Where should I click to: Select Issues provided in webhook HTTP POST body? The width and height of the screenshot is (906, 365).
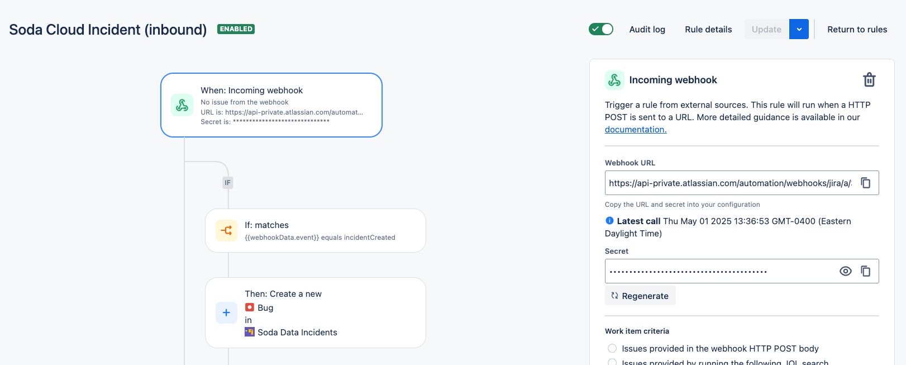click(x=612, y=348)
